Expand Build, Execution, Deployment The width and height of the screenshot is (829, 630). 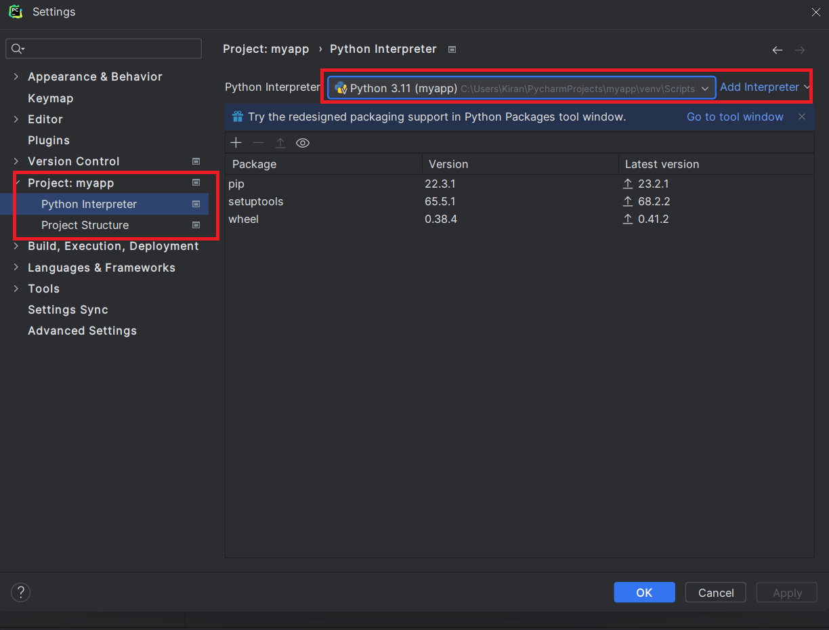pos(16,246)
